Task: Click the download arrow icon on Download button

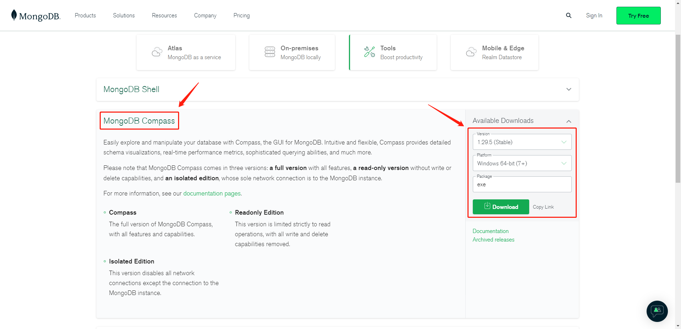Action: pos(487,206)
